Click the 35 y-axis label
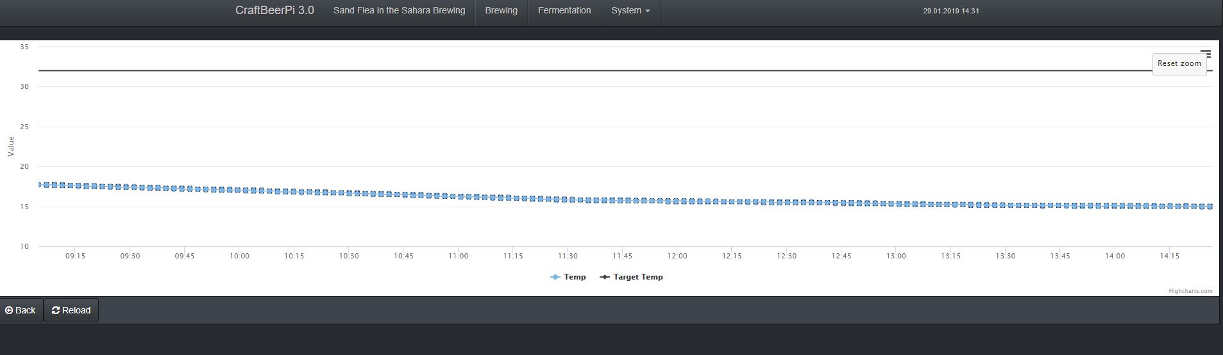Viewport: 1223px width, 355px height. click(x=24, y=47)
